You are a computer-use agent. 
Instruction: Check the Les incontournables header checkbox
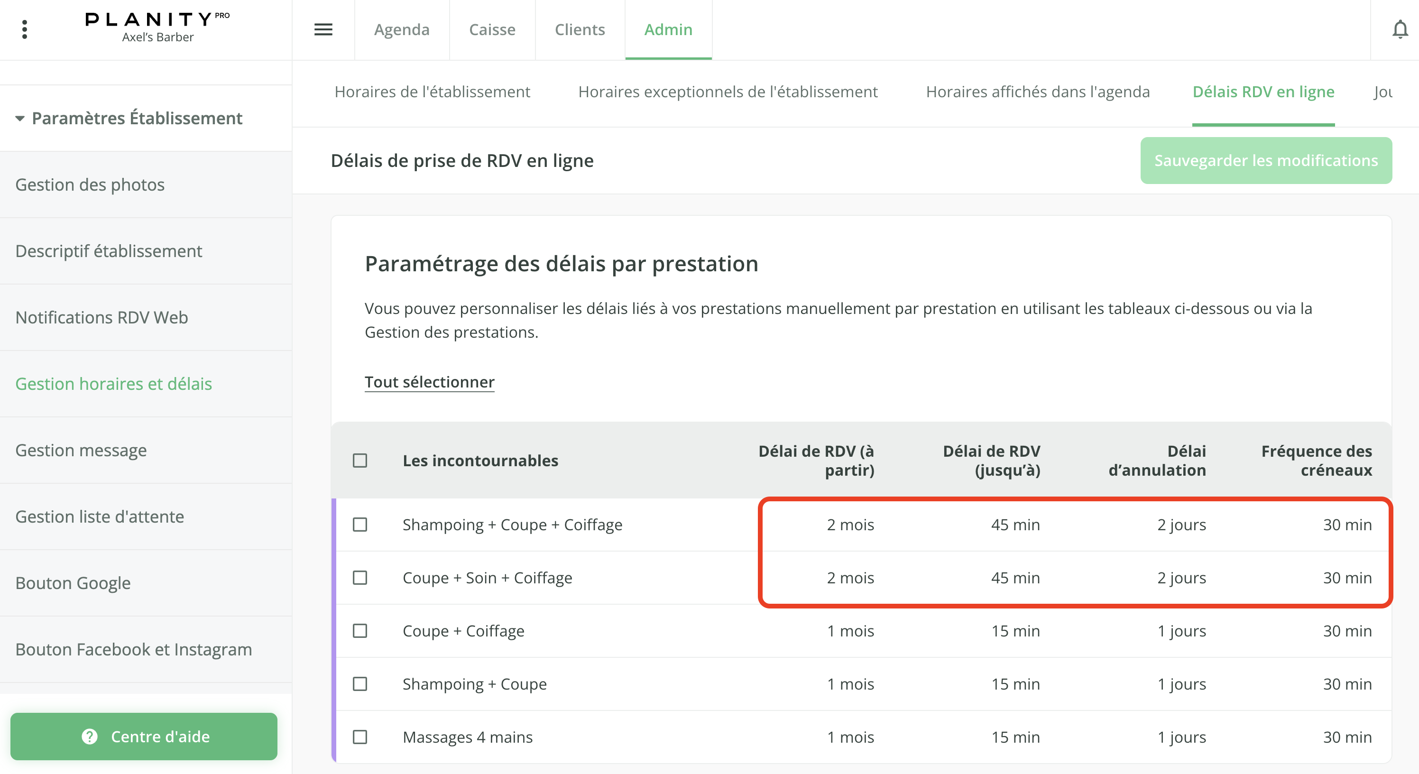tap(359, 461)
